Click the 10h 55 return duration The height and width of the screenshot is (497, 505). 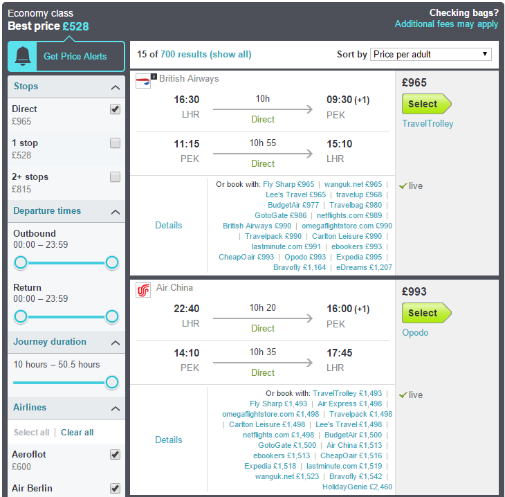(x=263, y=143)
